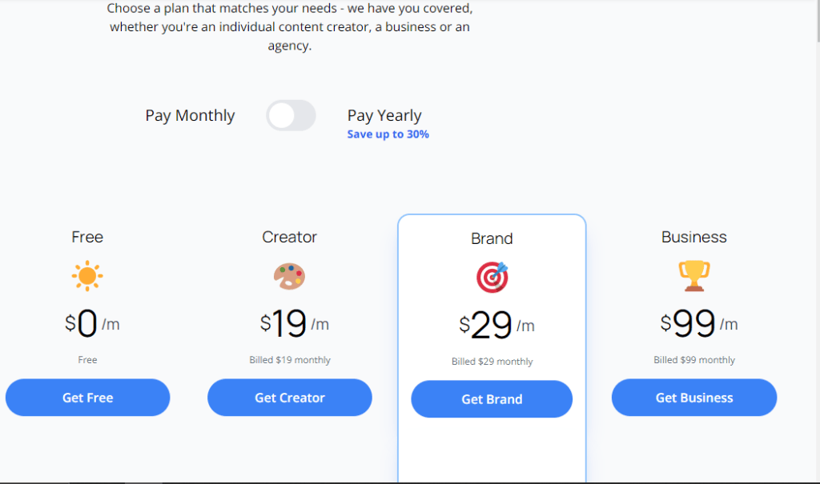Click the $0 /m Free price

tap(92, 324)
